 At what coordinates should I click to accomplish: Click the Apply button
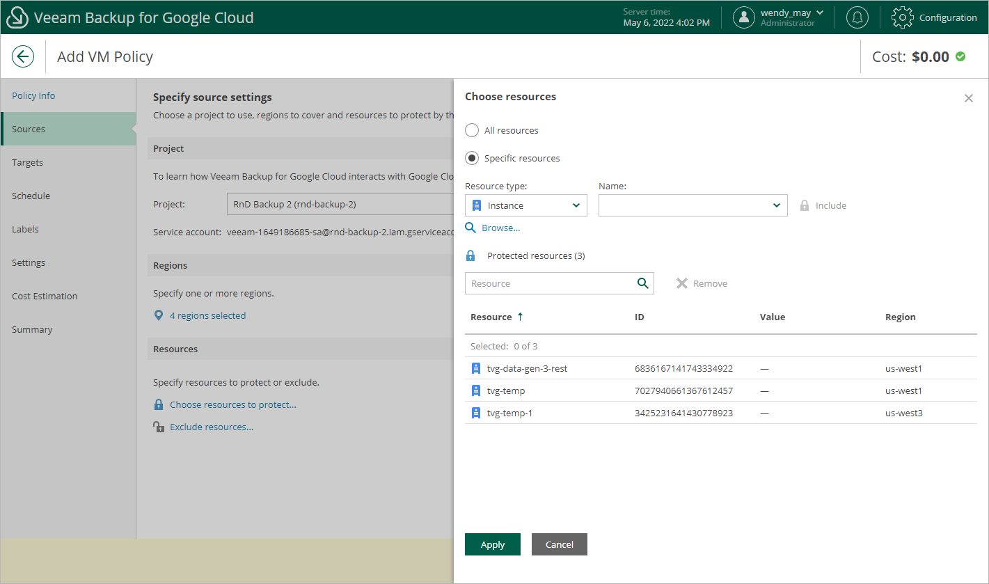(493, 544)
